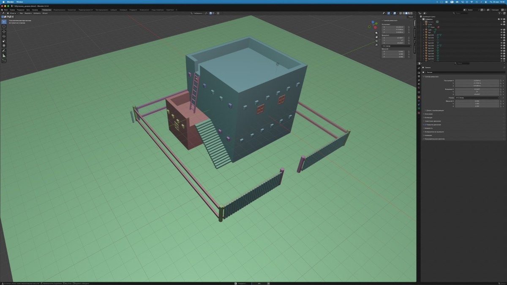This screenshot has width=507, height=285.
Task: Choose the Rotate tool in the toolbar
Action: 4,36
